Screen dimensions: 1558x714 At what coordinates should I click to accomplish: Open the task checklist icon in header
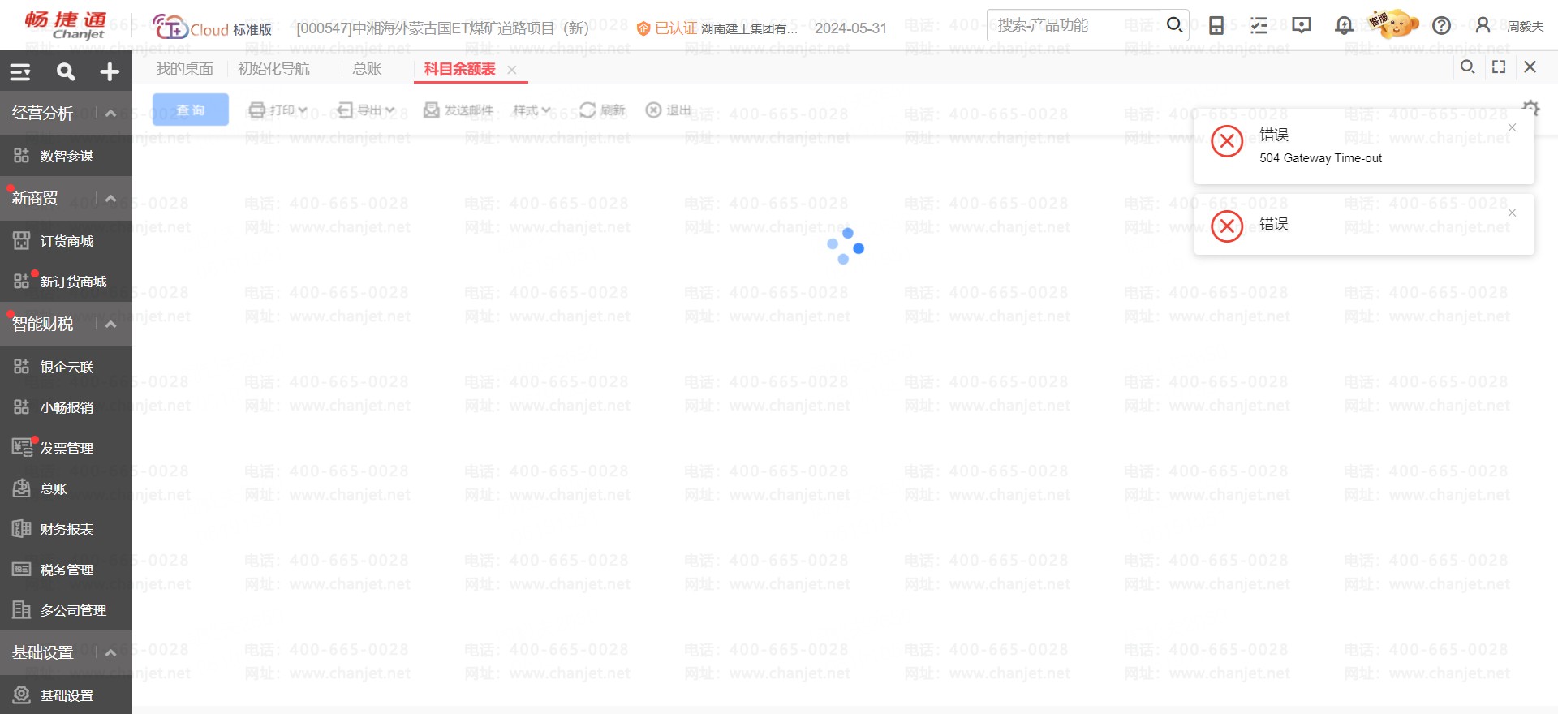tap(1259, 26)
